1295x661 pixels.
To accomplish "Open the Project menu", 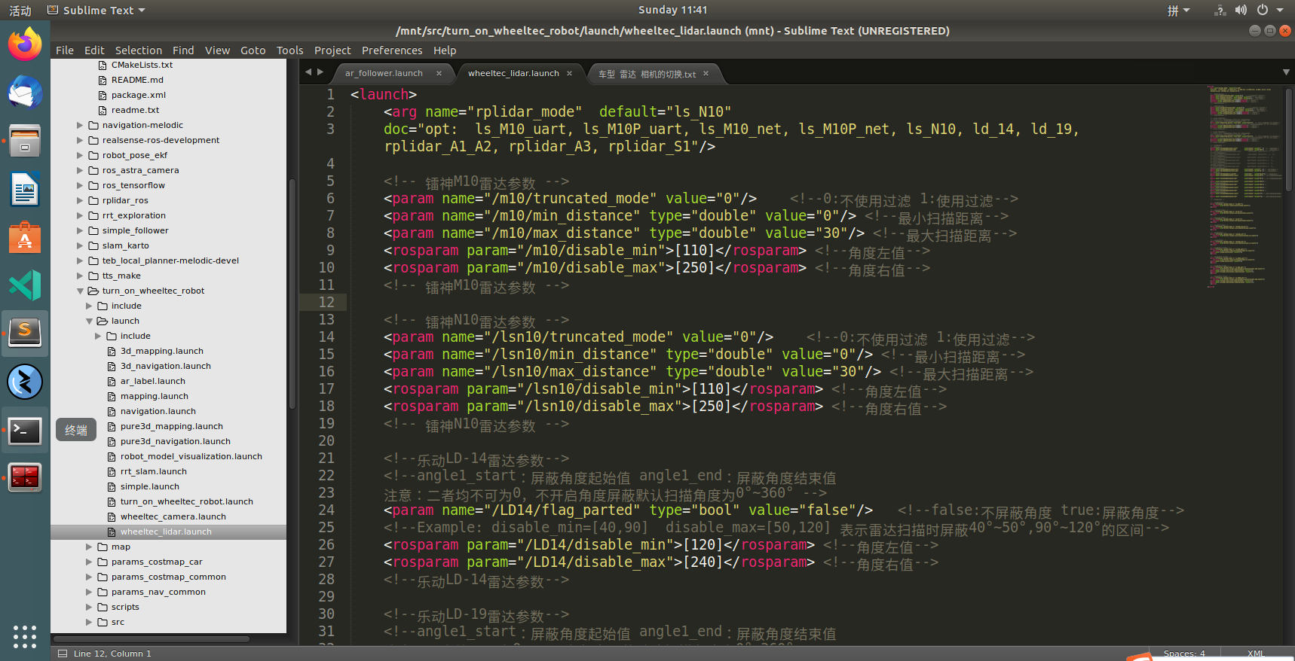I will (332, 50).
